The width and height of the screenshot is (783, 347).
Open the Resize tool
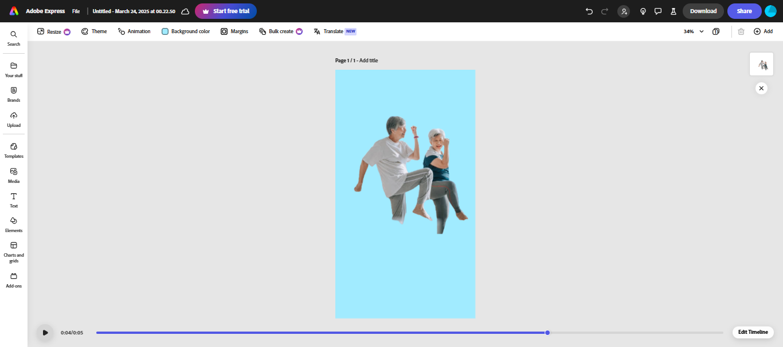[x=54, y=31]
